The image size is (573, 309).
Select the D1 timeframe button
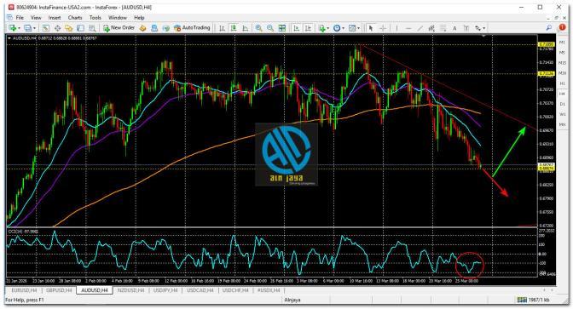pyautogui.click(x=563, y=104)
